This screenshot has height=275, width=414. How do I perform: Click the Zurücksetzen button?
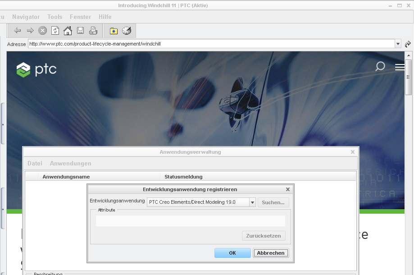coord(264,236)
